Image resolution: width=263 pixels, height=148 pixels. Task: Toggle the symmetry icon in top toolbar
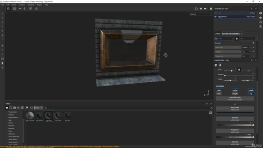pyautogui.click(x=20, y=9)
